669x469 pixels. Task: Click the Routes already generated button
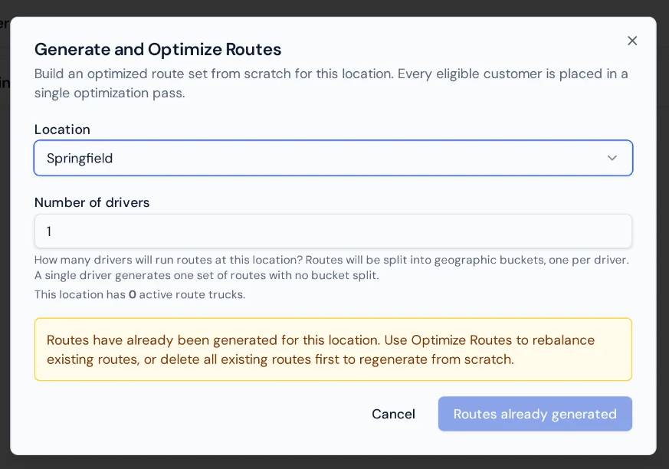pyautogui.click(x=535, y=414)
